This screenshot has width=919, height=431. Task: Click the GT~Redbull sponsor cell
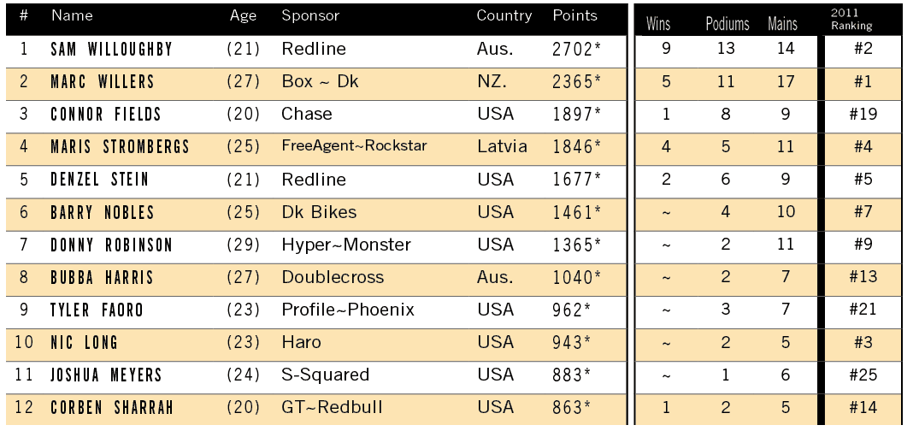click(x=332, y=408)
